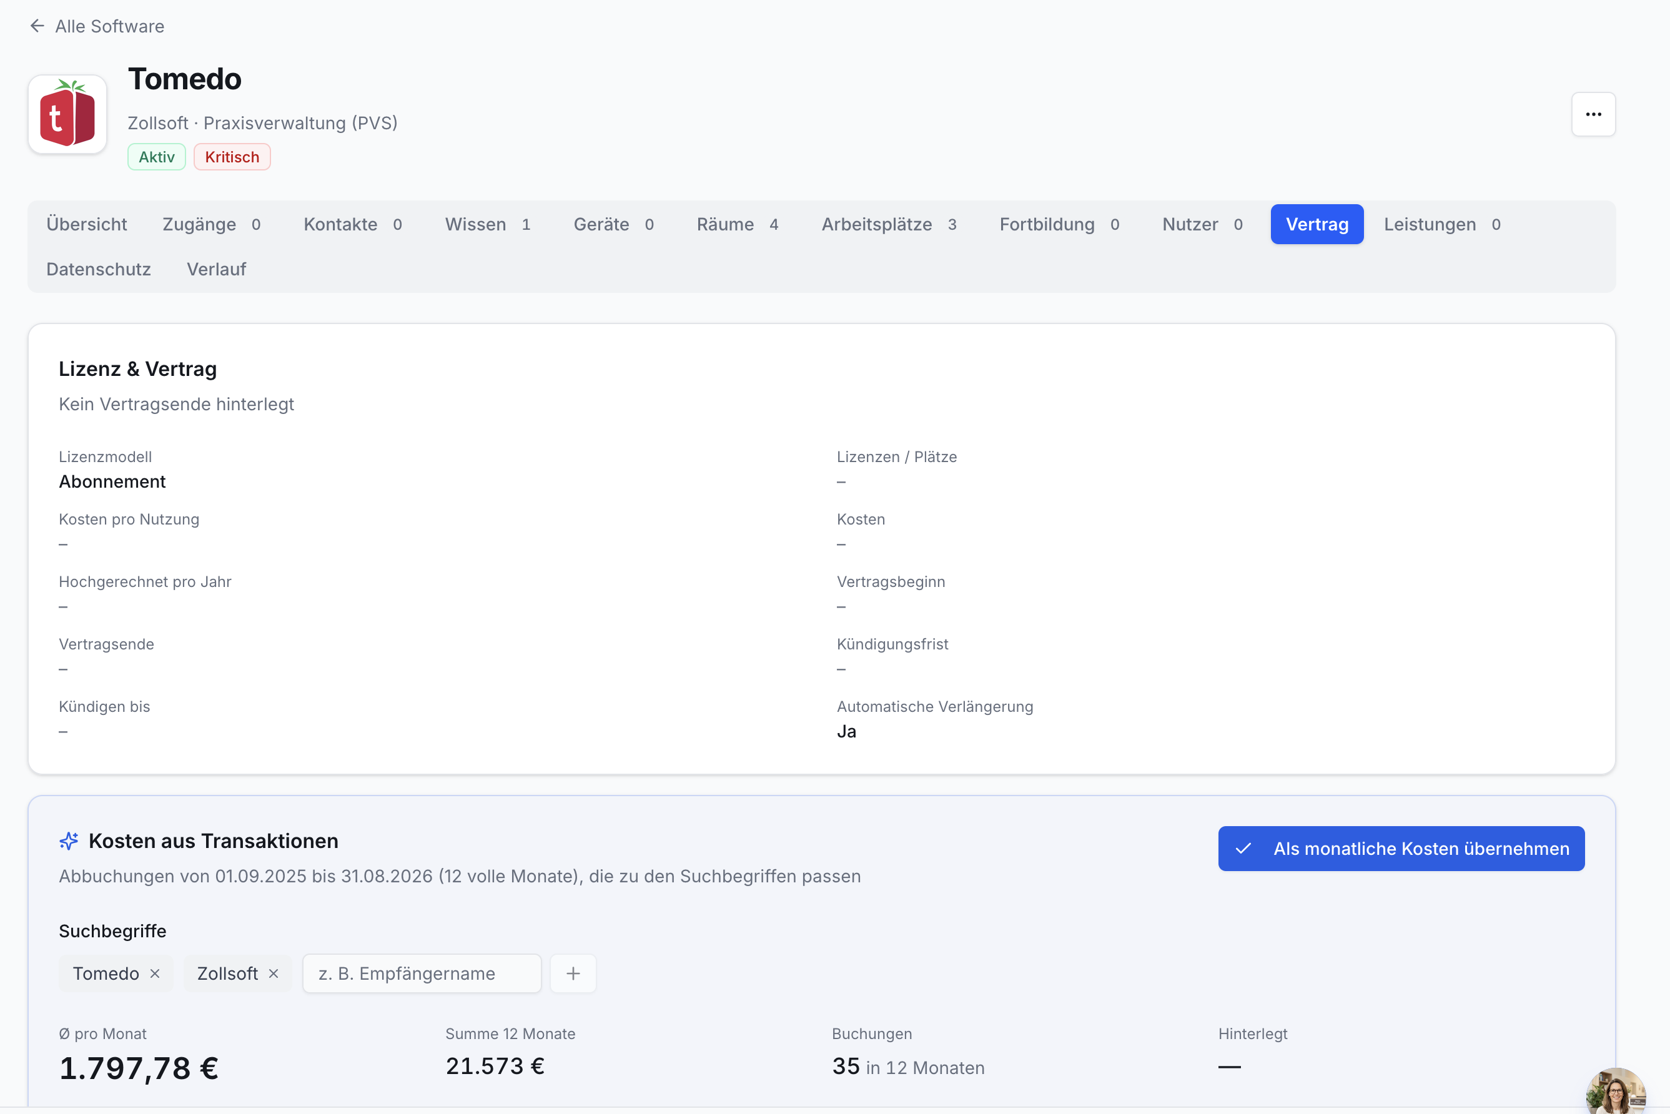Click the Tomedo page title

click(x=185, y=79)
